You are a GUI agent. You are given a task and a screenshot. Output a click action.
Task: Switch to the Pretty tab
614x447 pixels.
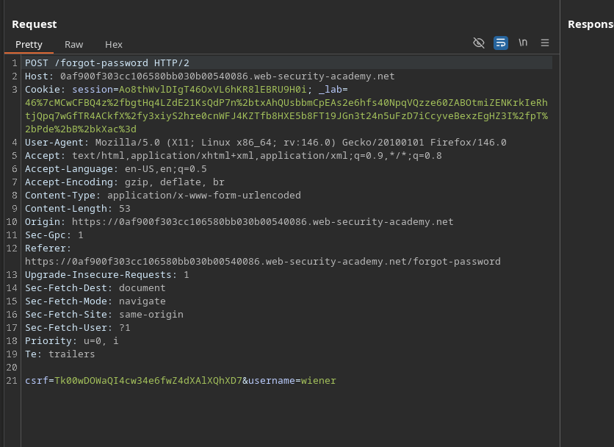29,44
